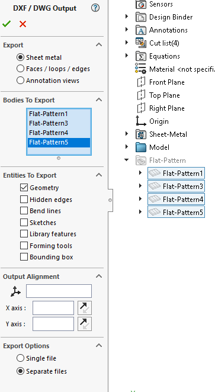Click the X axis reverse direction icon
The width and height of the screenshot is (215, 392).
pos(85,308)
